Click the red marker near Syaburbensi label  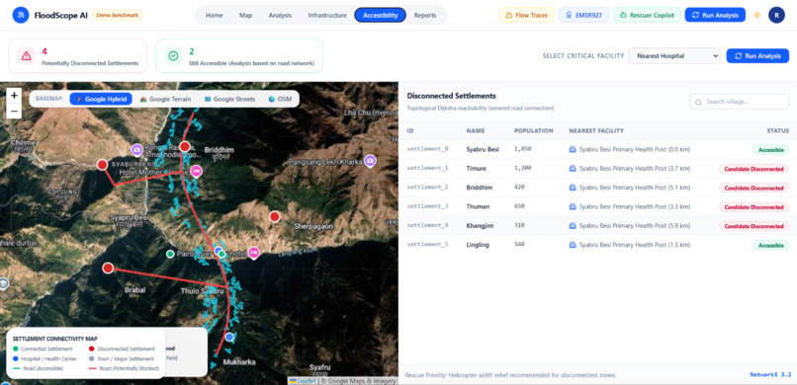(102, 165)
